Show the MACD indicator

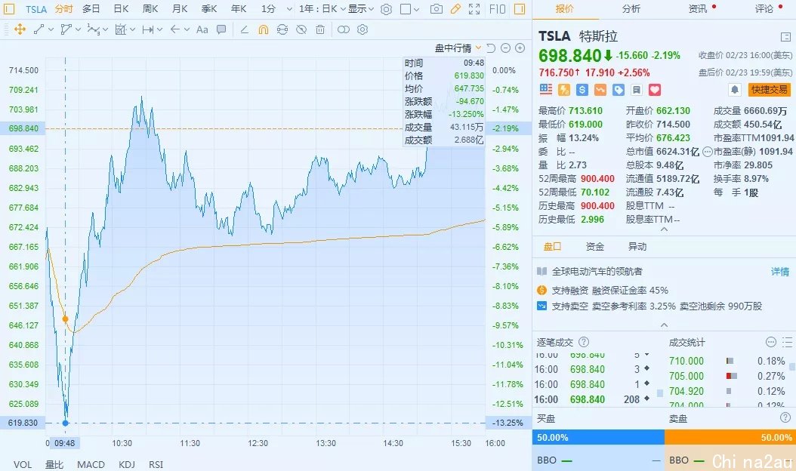[91, 464]
